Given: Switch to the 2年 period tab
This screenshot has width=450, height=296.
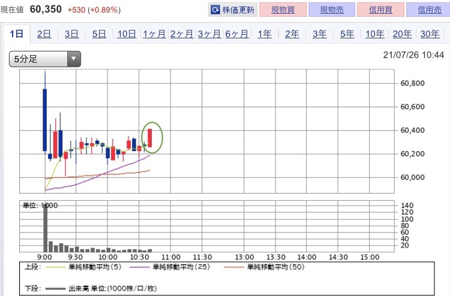Looking at the screenshot, I should [x=292, y=34].
